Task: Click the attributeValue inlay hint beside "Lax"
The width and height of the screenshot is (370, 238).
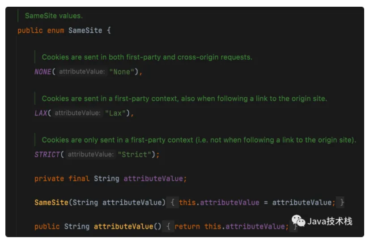Action: click(77, 113)
